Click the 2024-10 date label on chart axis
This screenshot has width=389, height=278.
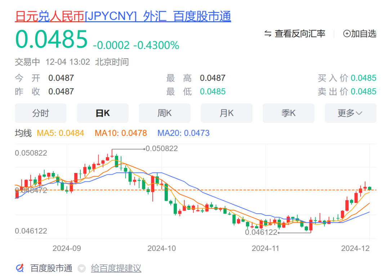161,248
